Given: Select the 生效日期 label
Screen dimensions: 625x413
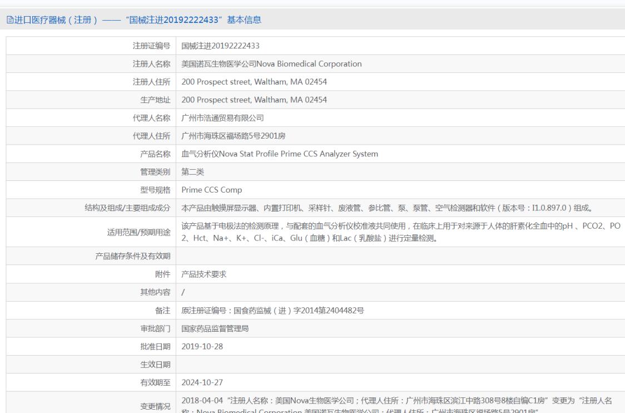Looking at the screenshot, I should click(155, 365).
